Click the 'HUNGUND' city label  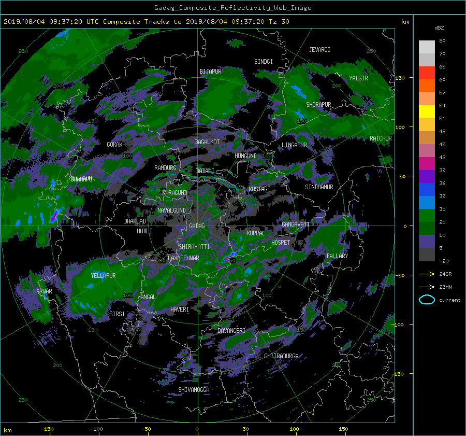pyautogui.click(x=245, y=156)
